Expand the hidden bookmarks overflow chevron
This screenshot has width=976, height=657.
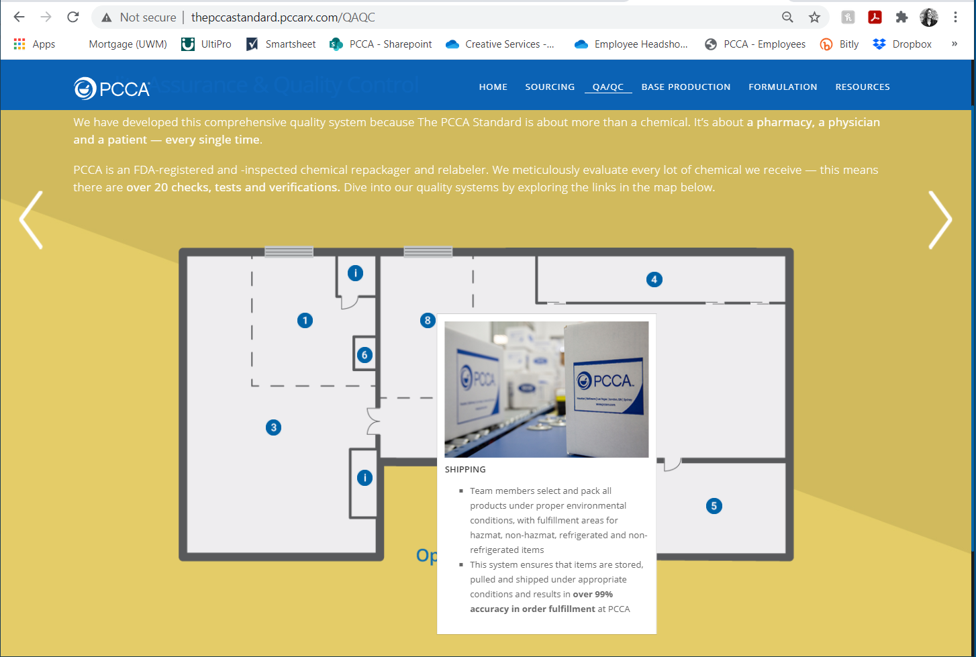coord(955,44)
